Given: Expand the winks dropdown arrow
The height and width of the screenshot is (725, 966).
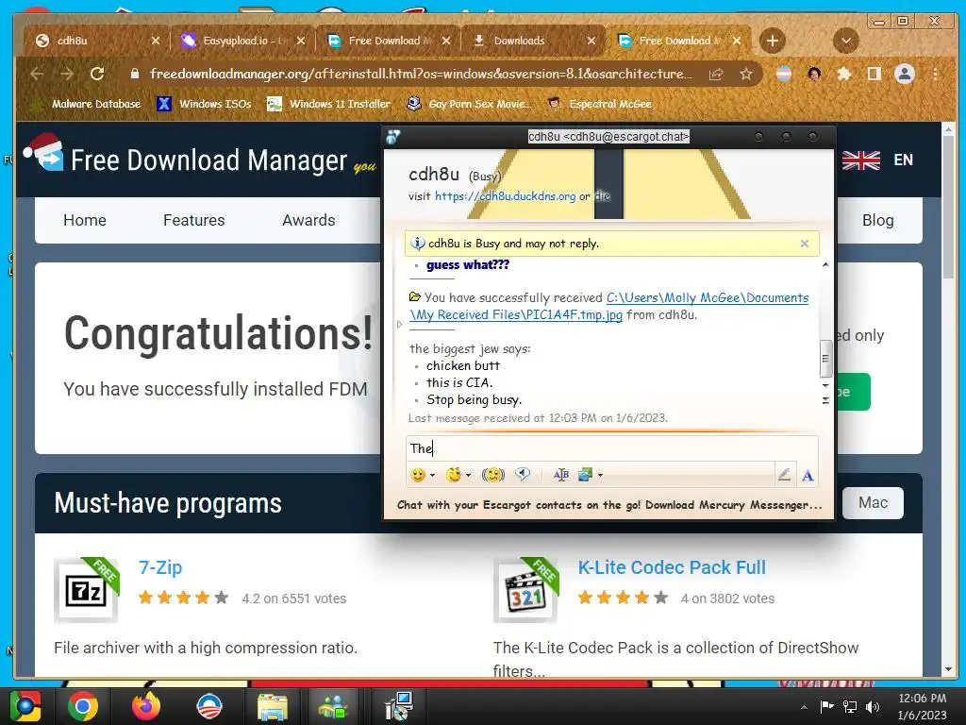Looking at the screenshot, I should 468,476.
